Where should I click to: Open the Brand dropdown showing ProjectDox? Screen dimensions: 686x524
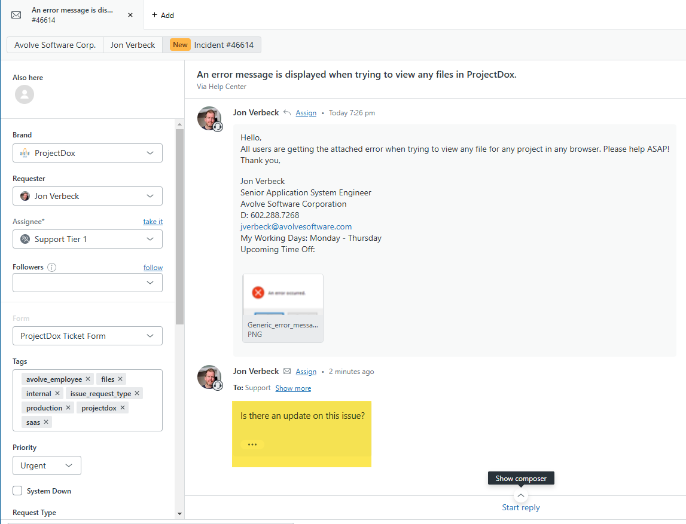(87, 153)
